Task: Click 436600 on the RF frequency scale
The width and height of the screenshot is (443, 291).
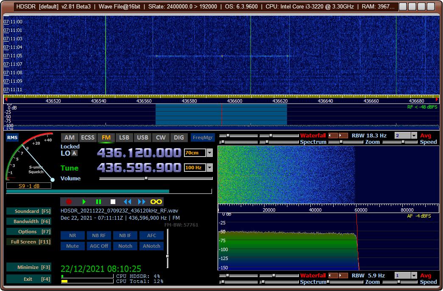Action: [235, 101]
